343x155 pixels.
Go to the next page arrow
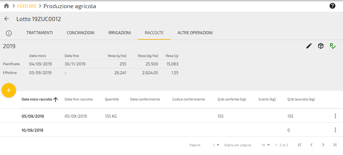coord(323,145)
